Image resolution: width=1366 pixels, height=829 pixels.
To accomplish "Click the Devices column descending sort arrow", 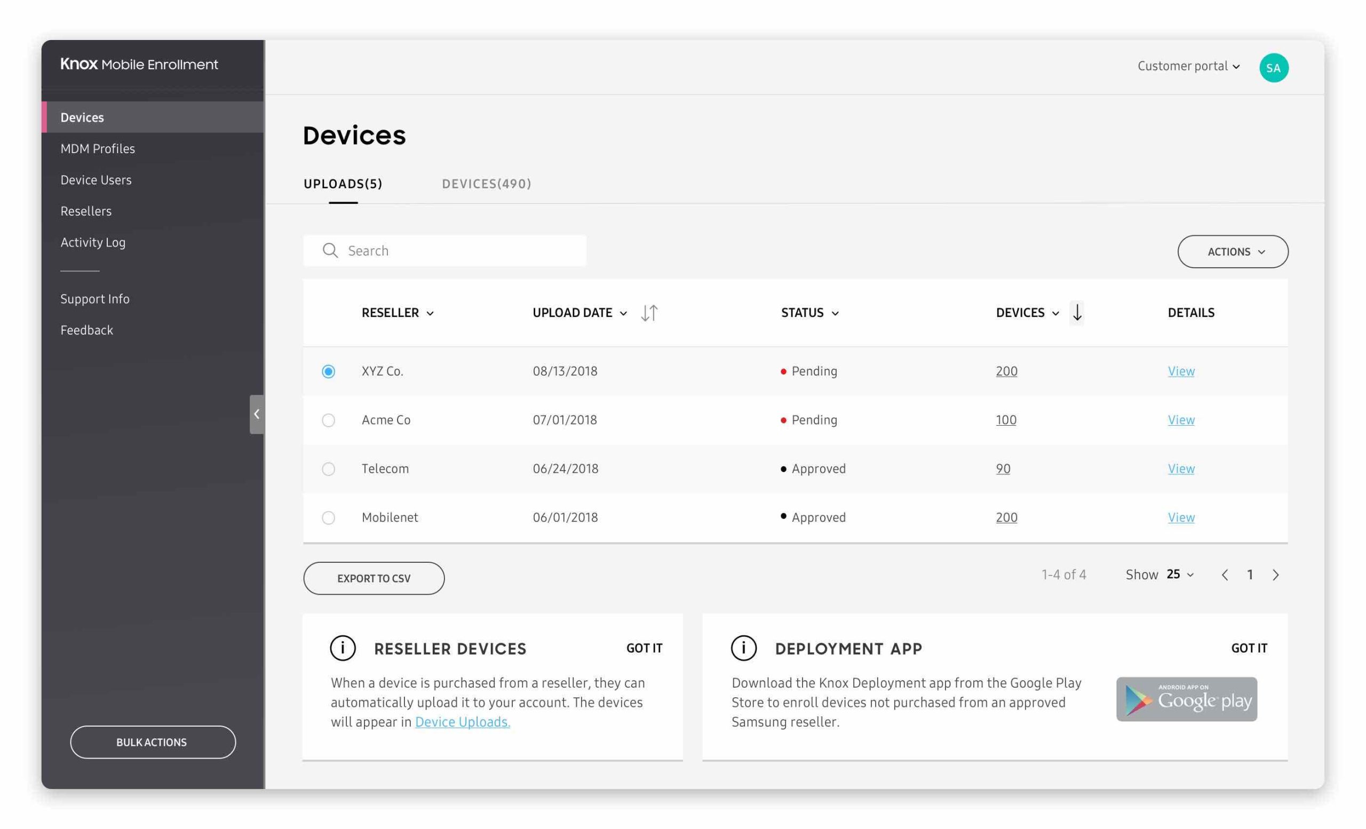I will click(x=1077, y=313).
